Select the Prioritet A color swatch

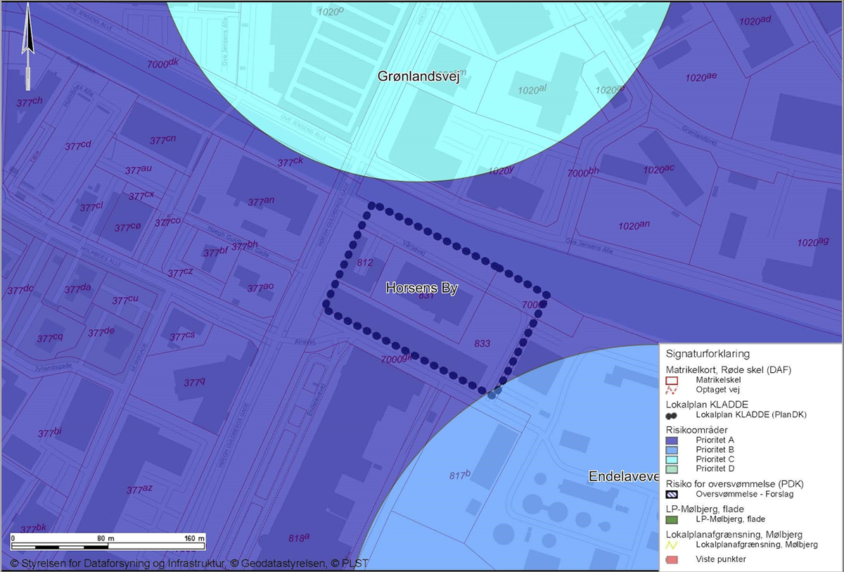tap(672, 439)
